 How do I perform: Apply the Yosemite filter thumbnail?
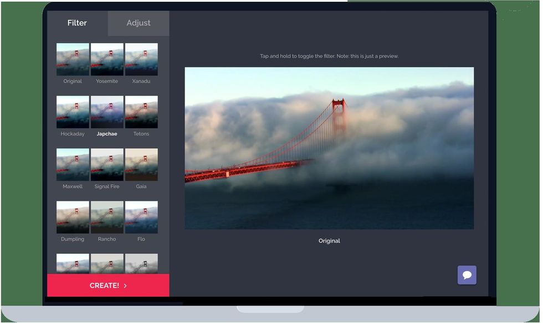click(107, 59)
